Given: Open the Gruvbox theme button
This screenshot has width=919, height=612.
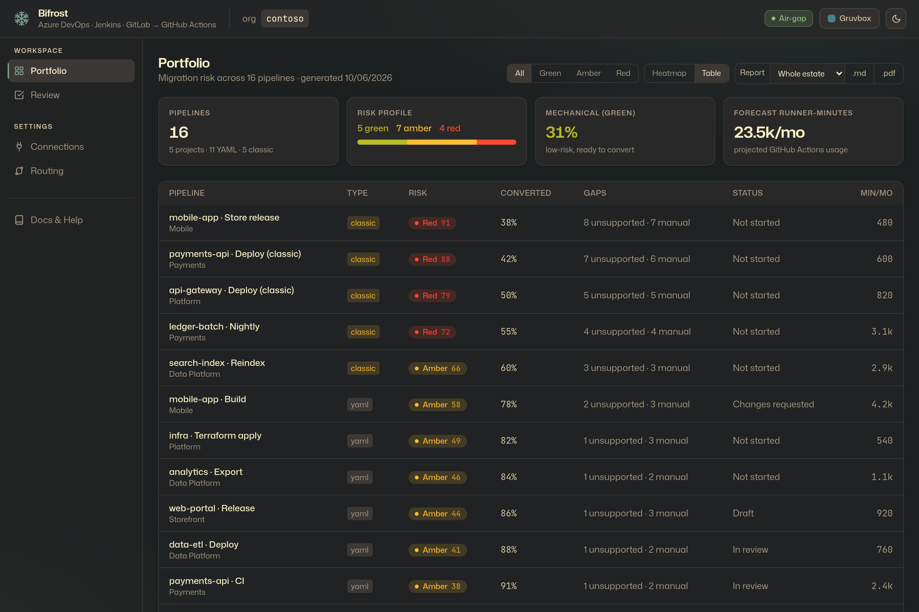Looking at the screenshot, I should tap(849, 18).
